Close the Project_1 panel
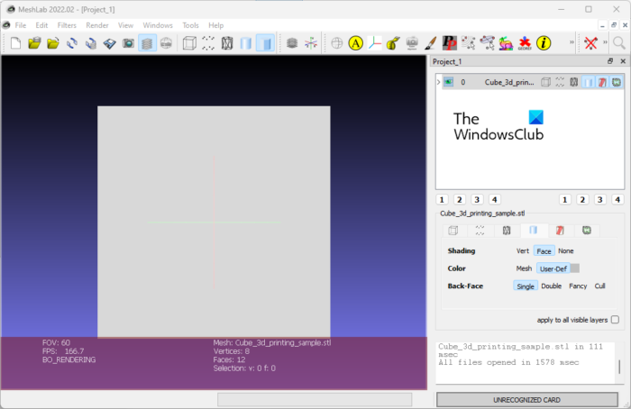The height and width of the screenshot is (409, 631). tap(623, 61)
